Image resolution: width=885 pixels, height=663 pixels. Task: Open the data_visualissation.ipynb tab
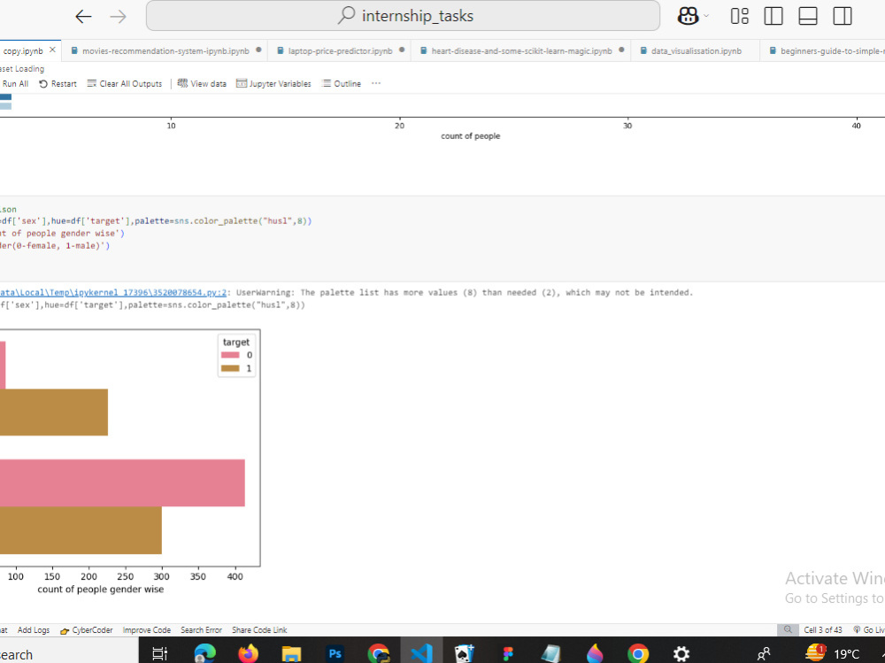(x=696, y=50)
